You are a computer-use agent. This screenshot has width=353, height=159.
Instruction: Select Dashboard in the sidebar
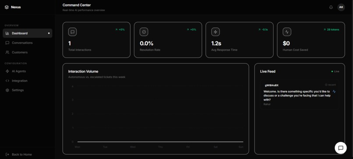click(x=28, y=33)
